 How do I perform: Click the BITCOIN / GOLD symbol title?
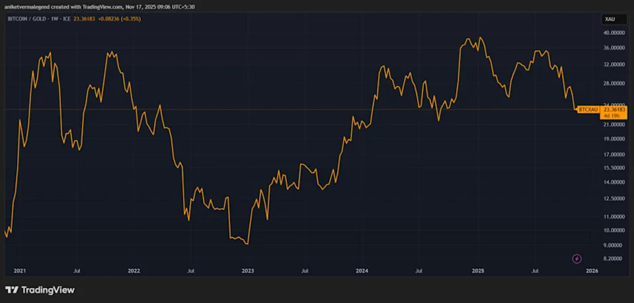[x=30, y=18]
